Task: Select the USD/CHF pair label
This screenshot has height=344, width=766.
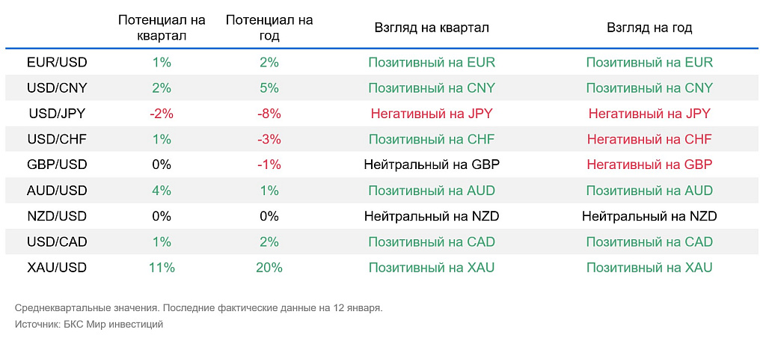Action: 57,139
